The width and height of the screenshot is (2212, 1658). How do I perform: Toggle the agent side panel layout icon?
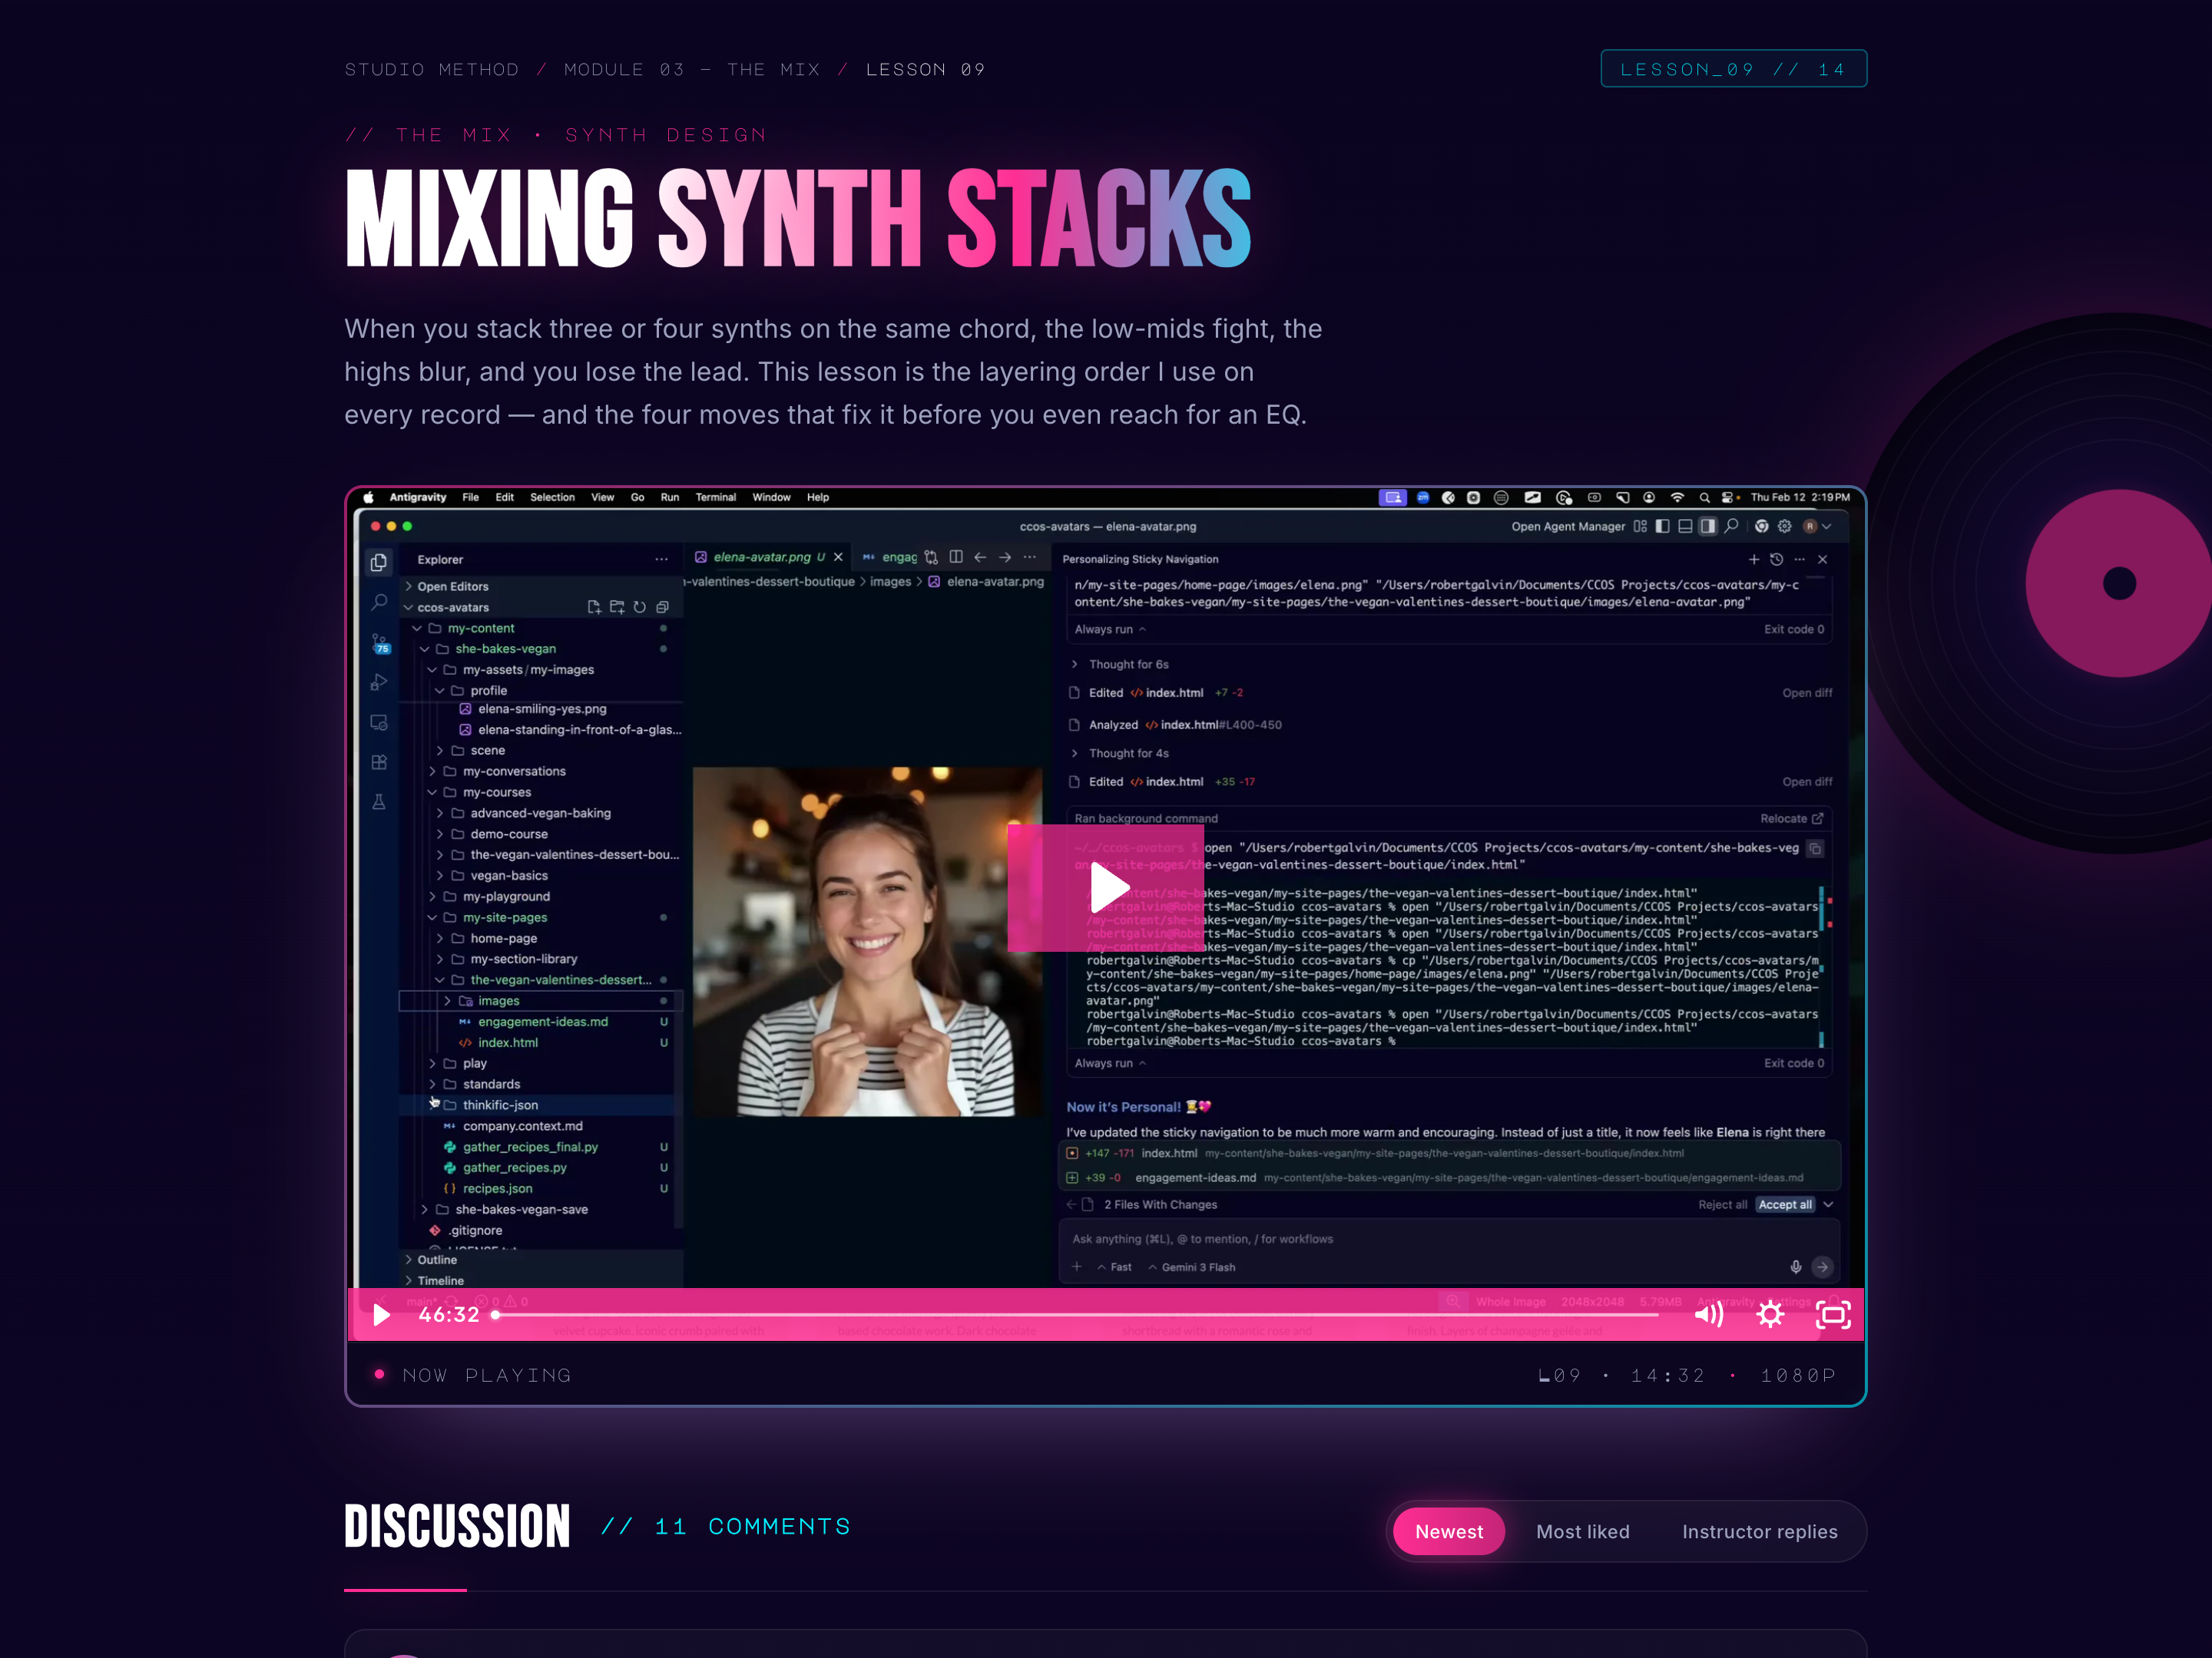coord(1708,526)
